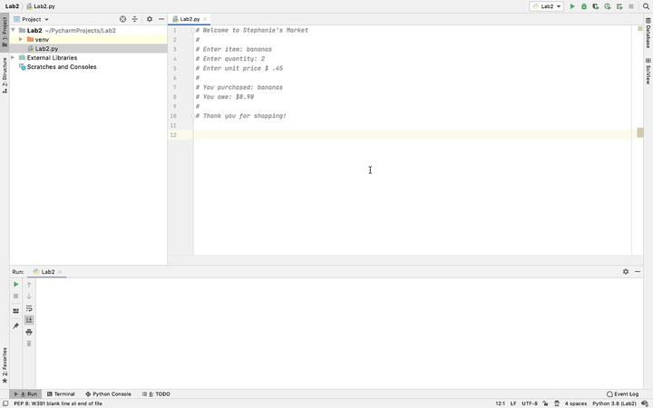Open Search Everywhere magnifier icon
This screenshot has height=408, width=653.
pyautogui.click(x=647, y=6)
